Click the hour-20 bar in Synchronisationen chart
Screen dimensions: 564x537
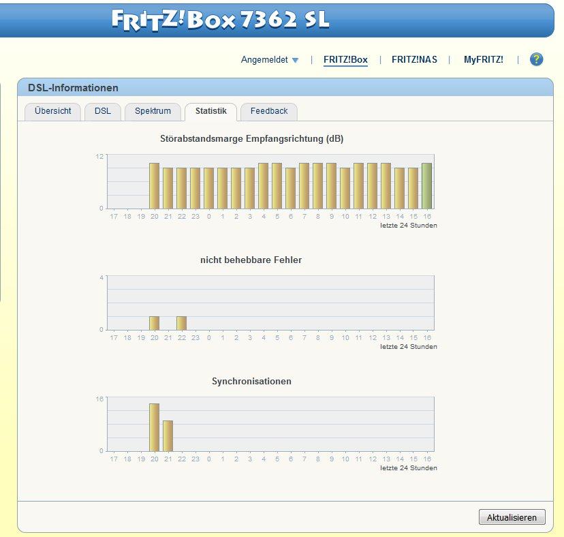[x=155, y=427]
